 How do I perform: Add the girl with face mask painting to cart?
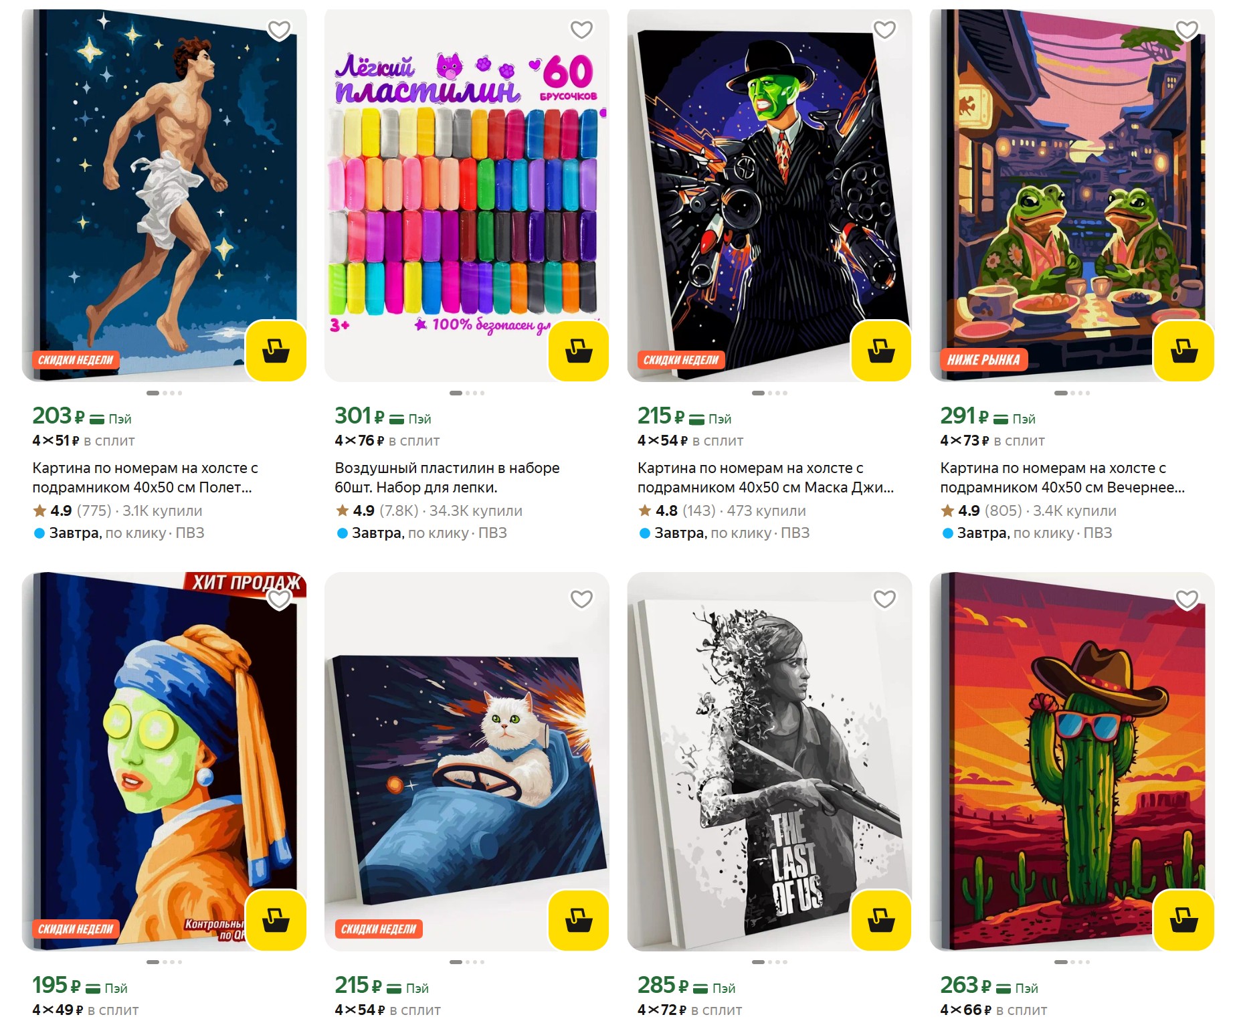point(276,920)
